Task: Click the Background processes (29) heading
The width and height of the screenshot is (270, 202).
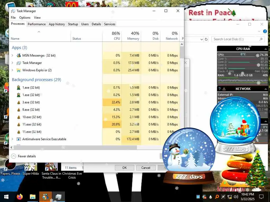Action: [x=36, y=80]
